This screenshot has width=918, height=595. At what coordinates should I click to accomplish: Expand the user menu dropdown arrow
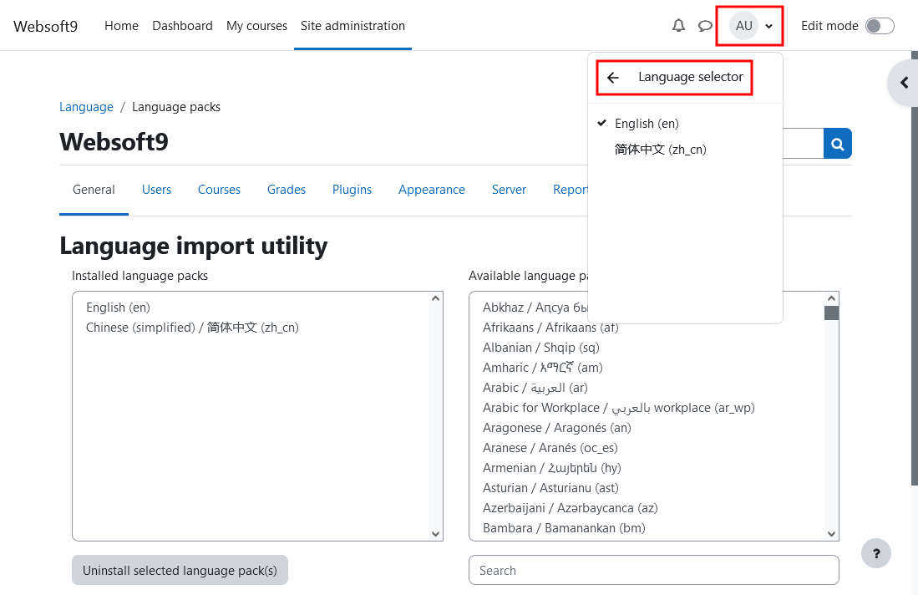pyautogui.click(x=768, y=27)
